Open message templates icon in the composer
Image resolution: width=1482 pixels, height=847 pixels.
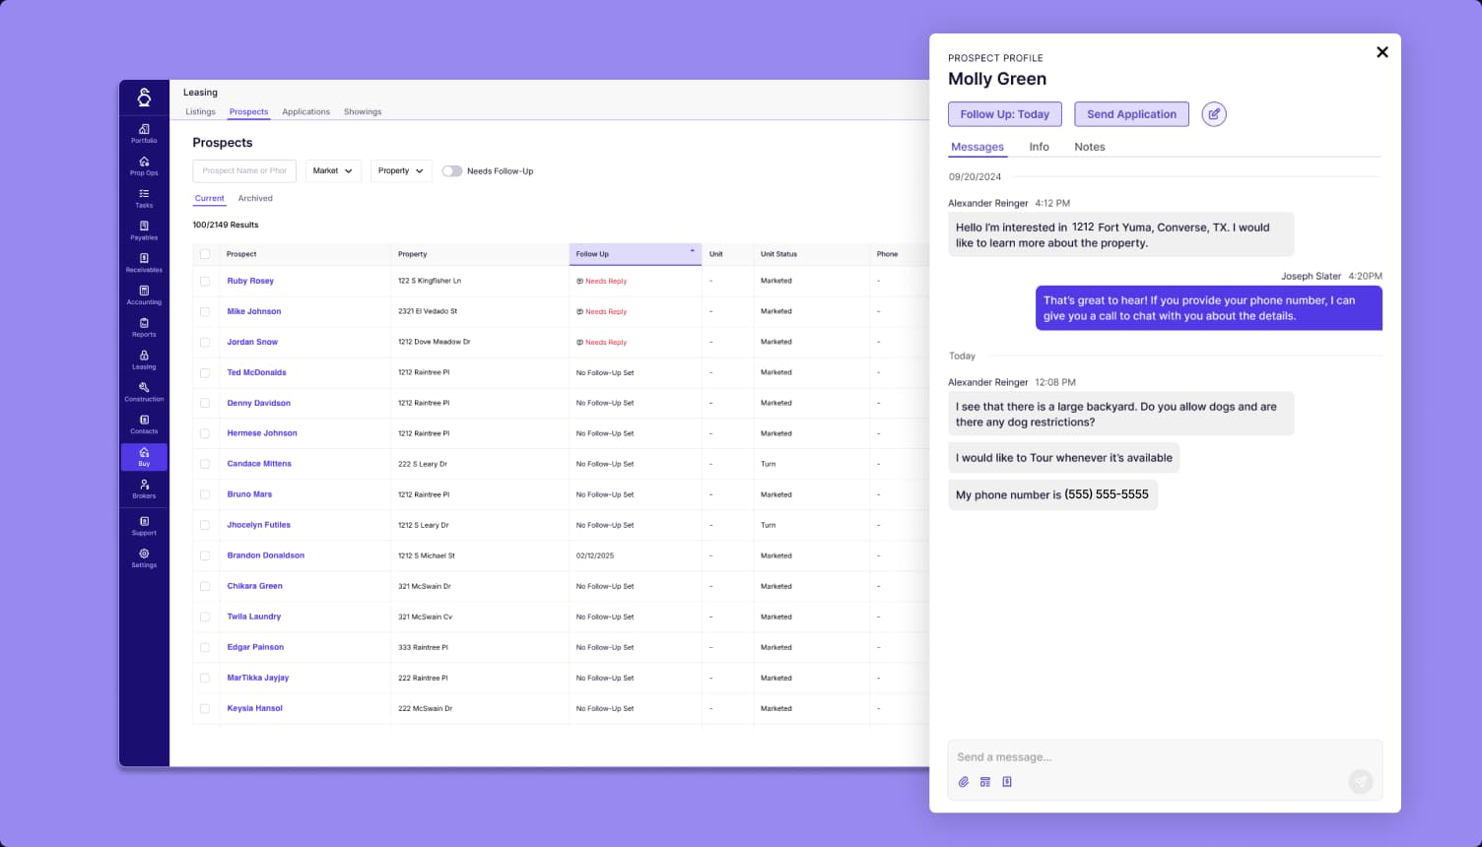point(985,781)
